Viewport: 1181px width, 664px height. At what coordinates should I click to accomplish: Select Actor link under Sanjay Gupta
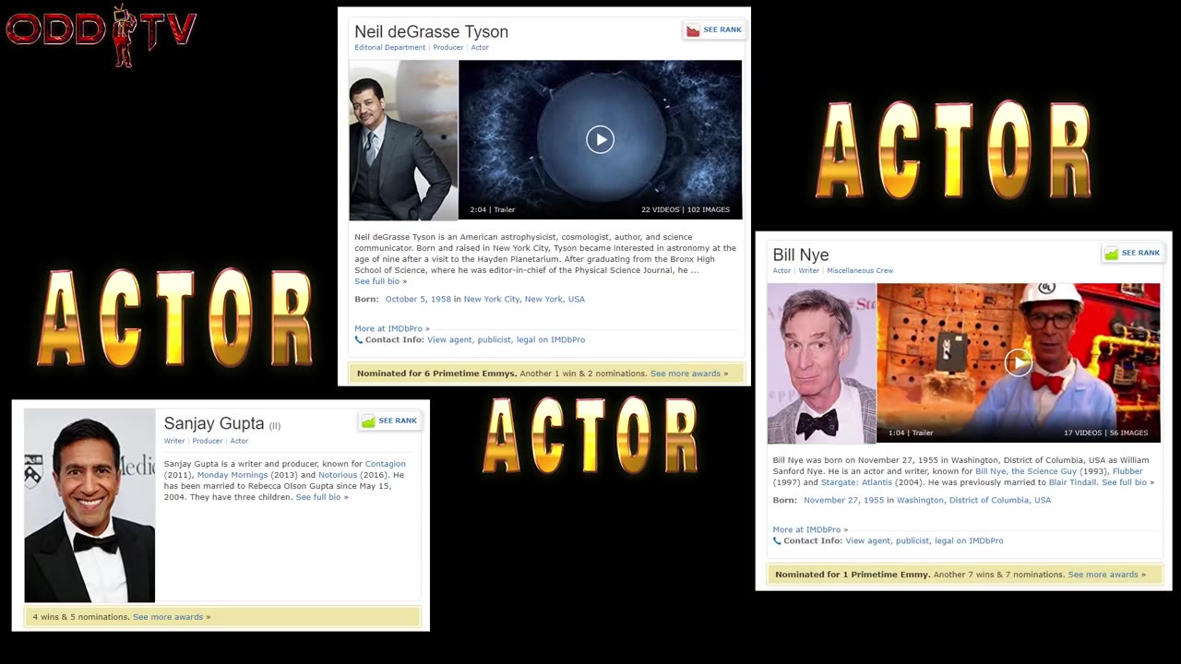pos(239,441)
